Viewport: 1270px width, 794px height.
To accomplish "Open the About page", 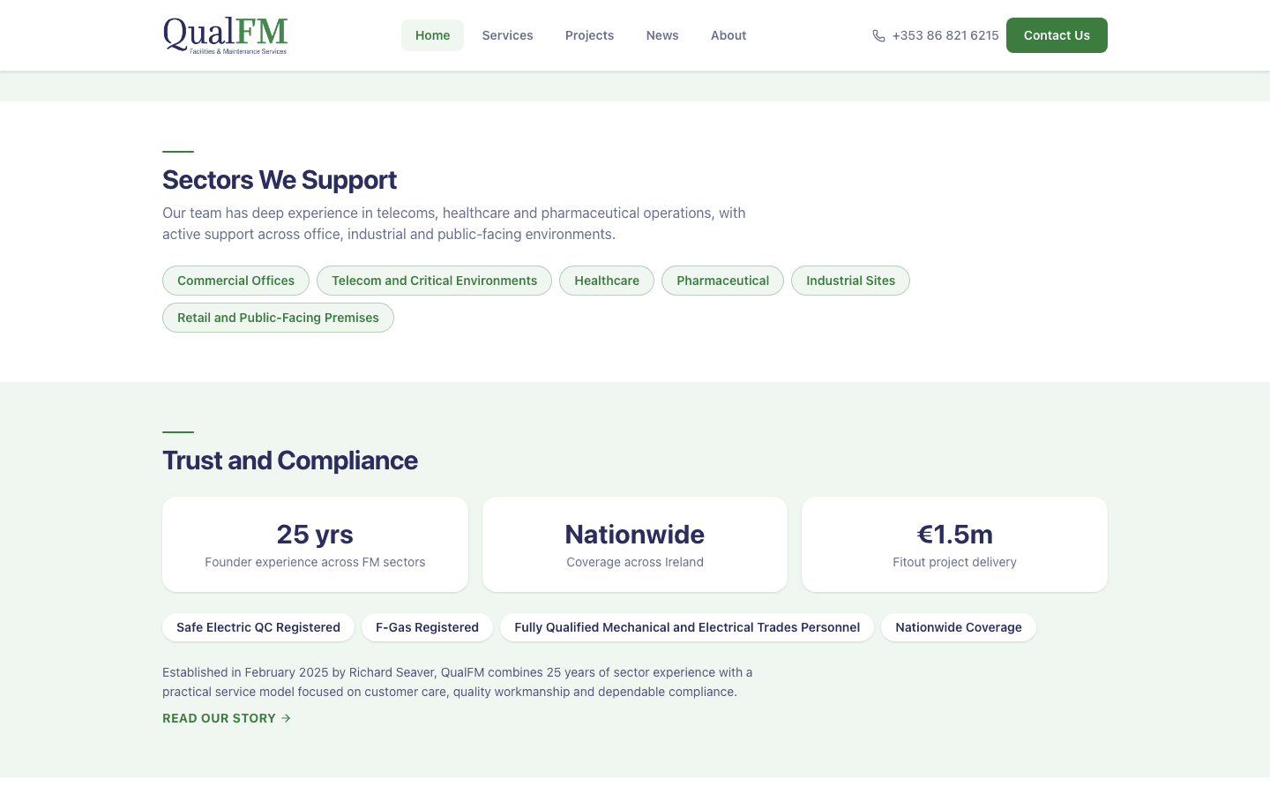I will (728, 35).
